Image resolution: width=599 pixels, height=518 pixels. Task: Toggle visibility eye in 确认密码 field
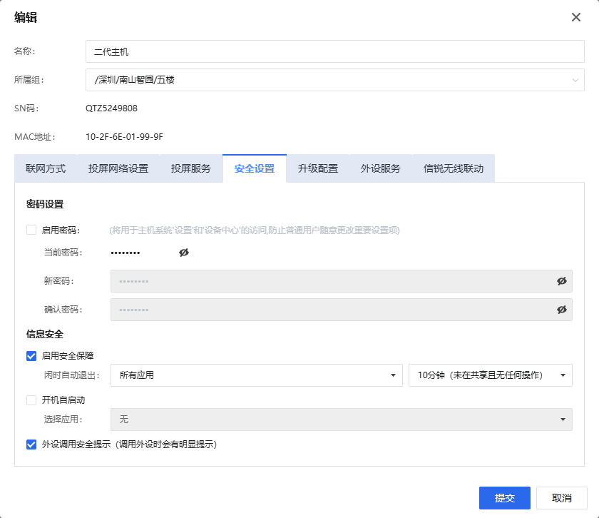[561, 310]
